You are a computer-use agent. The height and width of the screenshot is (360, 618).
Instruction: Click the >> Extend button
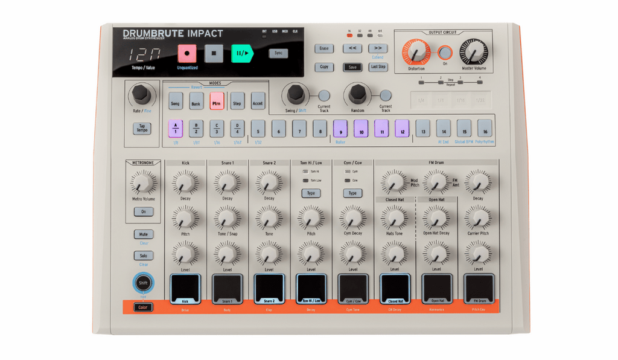[378, 48]
